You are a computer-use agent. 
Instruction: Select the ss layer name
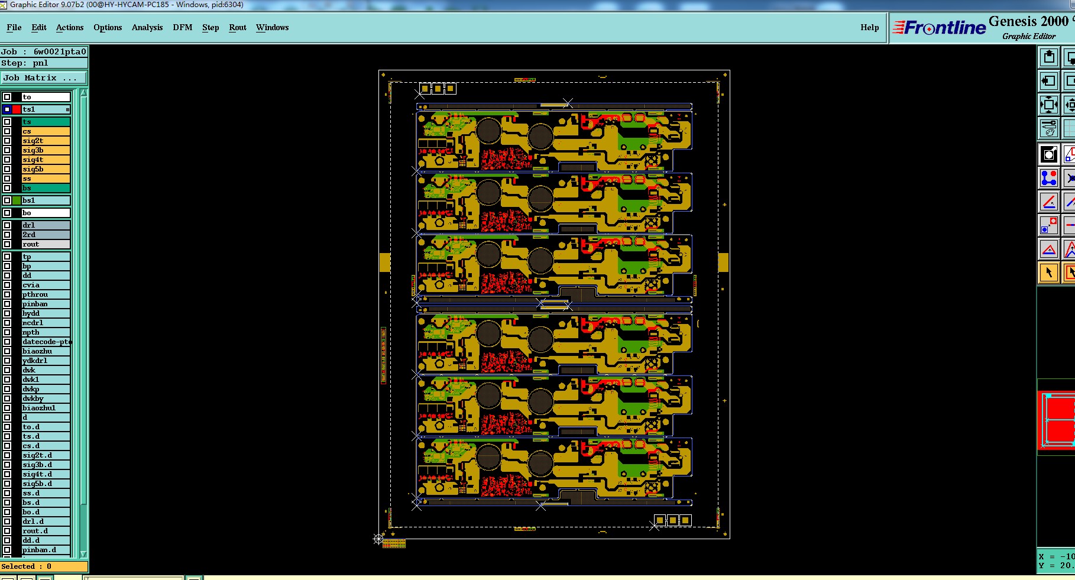[46, 179]
